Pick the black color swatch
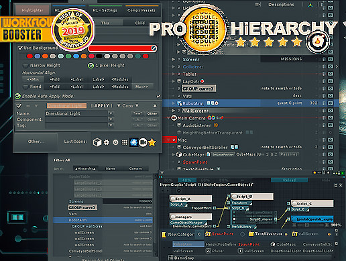This screenshot has width=346, height=261. tap(99, 56)
